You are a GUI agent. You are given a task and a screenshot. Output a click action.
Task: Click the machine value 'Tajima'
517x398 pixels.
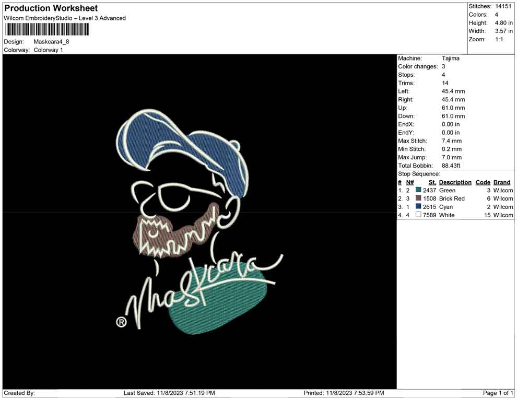(x=450, y=58)
